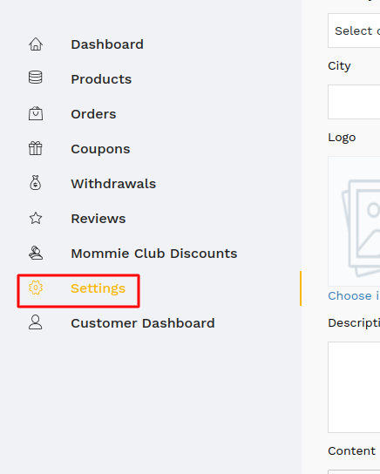380x474 pixels.
Task: Open Mommie Club Discounts page
Action: coord(154,254)
